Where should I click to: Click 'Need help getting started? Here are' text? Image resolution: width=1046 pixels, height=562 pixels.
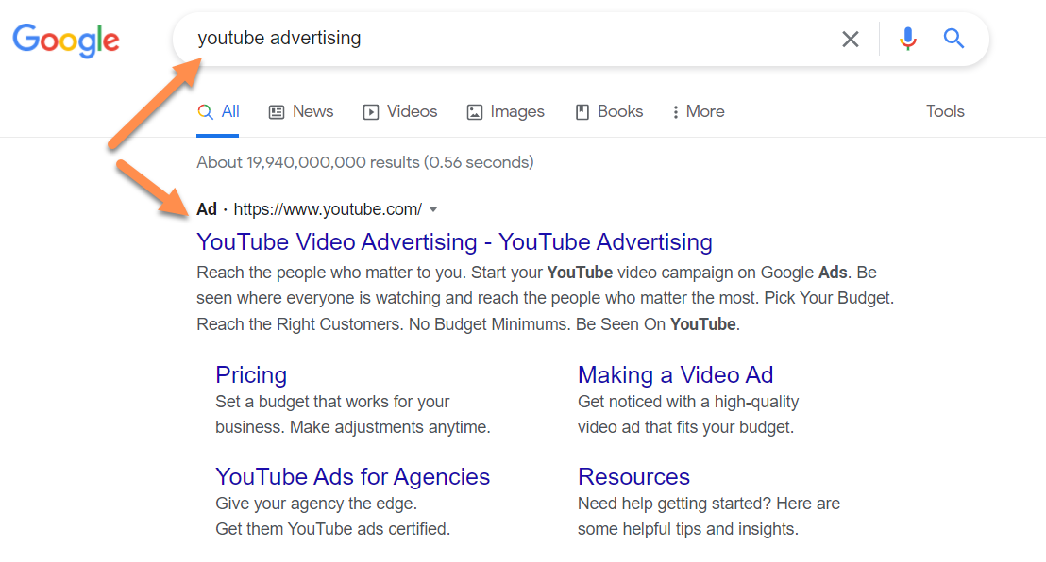(708, 504)
